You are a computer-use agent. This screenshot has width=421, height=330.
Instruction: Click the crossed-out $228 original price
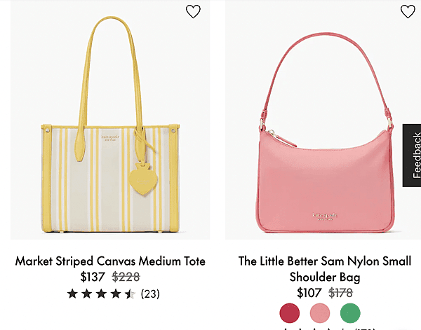(126, 277)
